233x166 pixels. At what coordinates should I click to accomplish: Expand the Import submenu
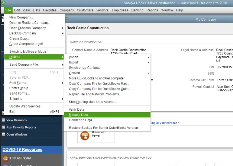coord(107,57)
